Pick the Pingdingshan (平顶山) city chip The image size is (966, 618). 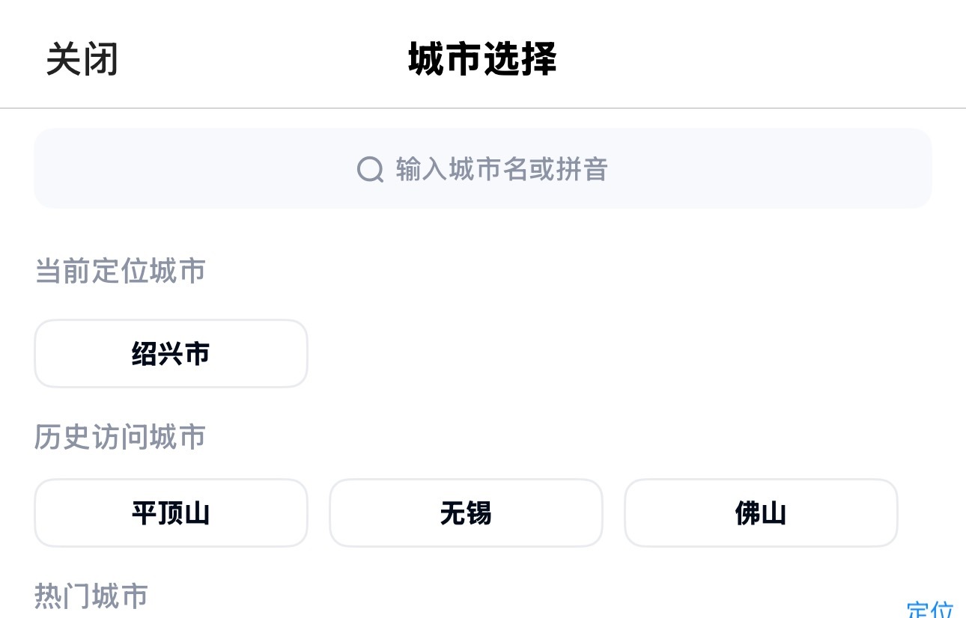pyautogui.click(x=171, y=513)
